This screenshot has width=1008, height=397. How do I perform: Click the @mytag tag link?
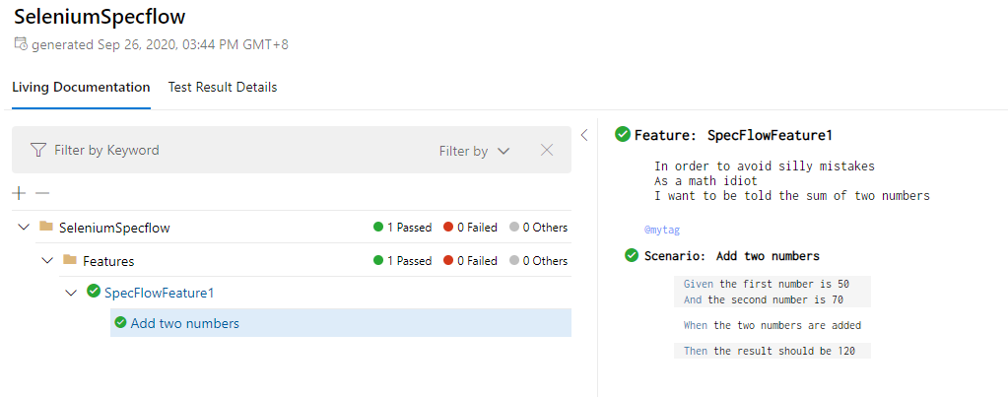(661, 229)
